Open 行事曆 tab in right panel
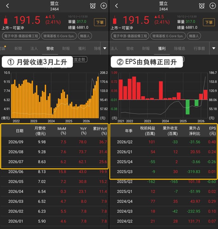218x229 pixels. point(199,48)
